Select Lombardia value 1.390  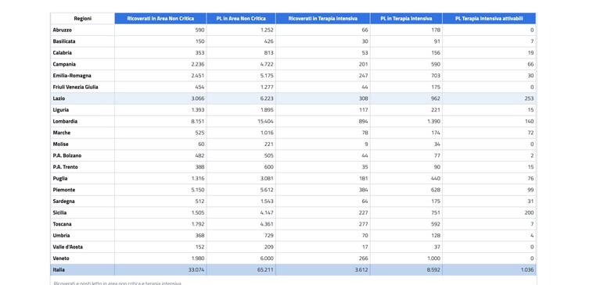434,122
